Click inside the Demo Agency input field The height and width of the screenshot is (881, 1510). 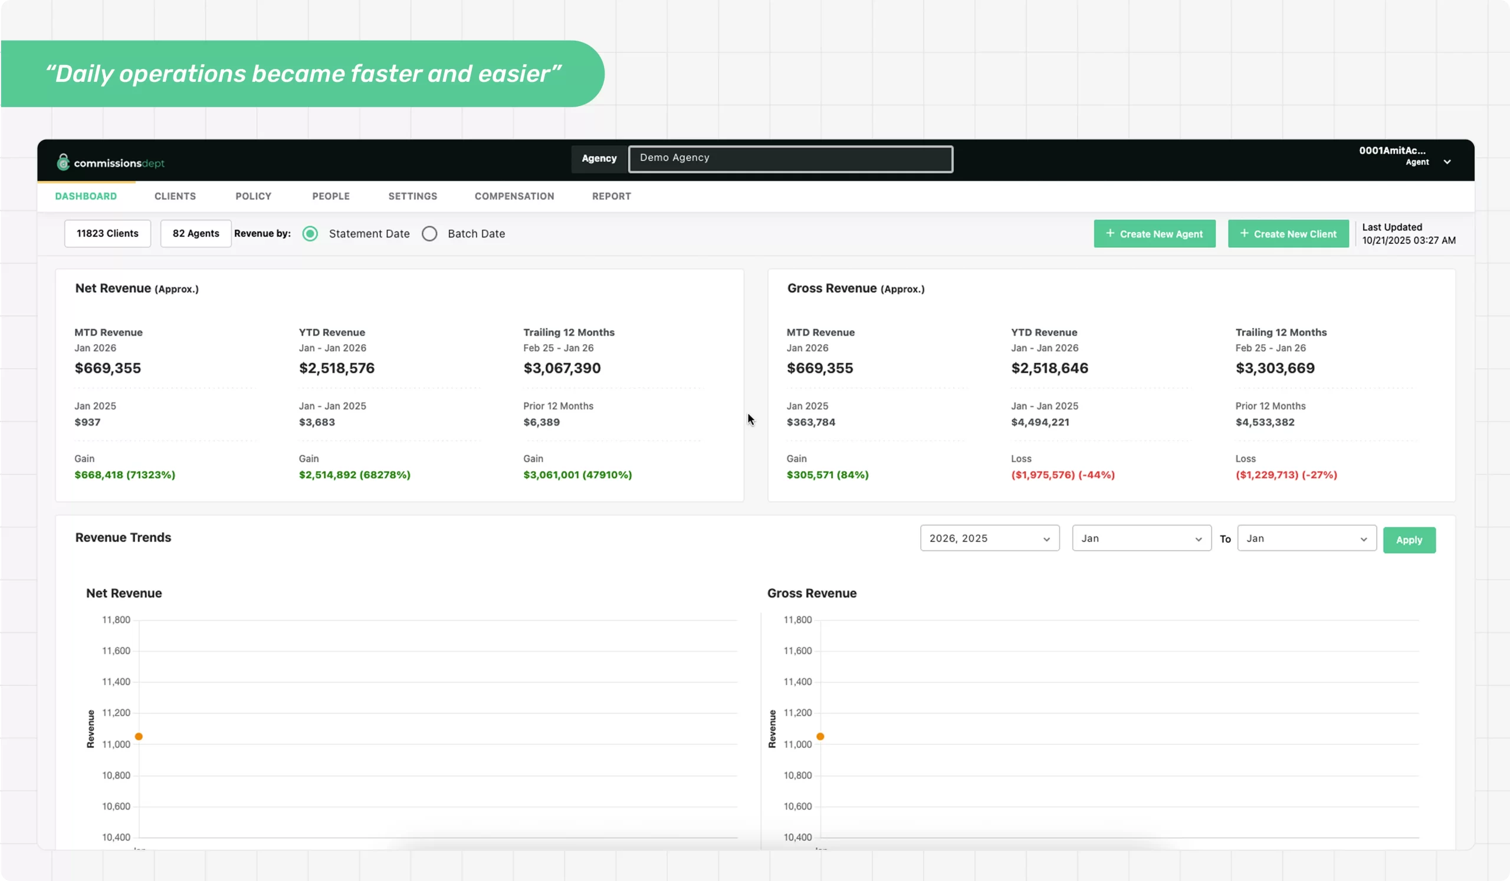click(x=790, y=159)
